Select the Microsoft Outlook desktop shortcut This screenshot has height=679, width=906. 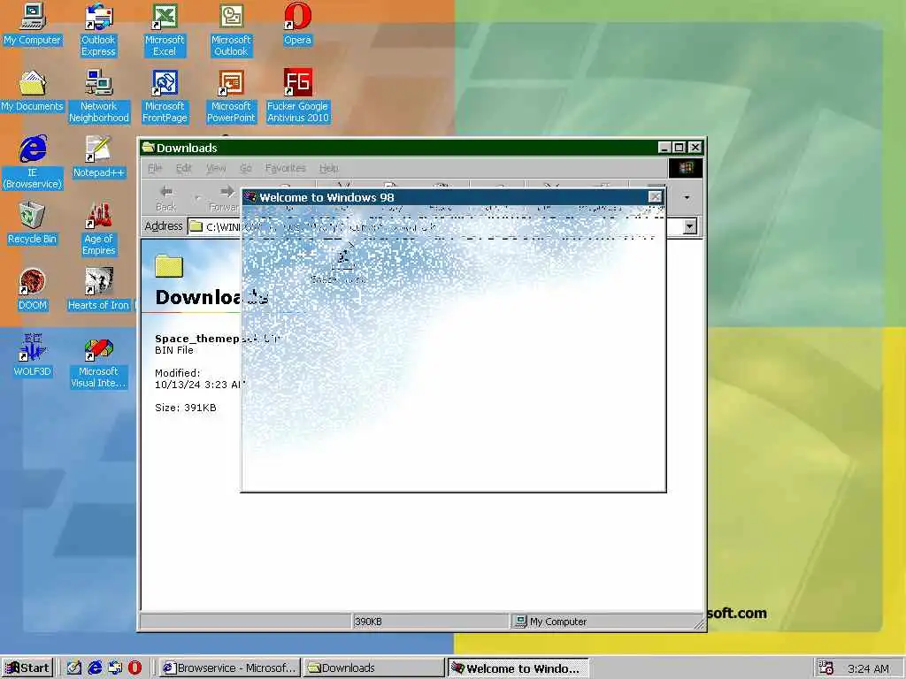click(x=231, y=30)
